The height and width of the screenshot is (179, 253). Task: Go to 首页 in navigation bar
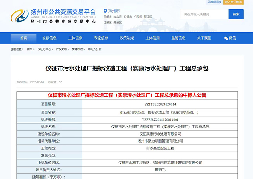point(24,38)
